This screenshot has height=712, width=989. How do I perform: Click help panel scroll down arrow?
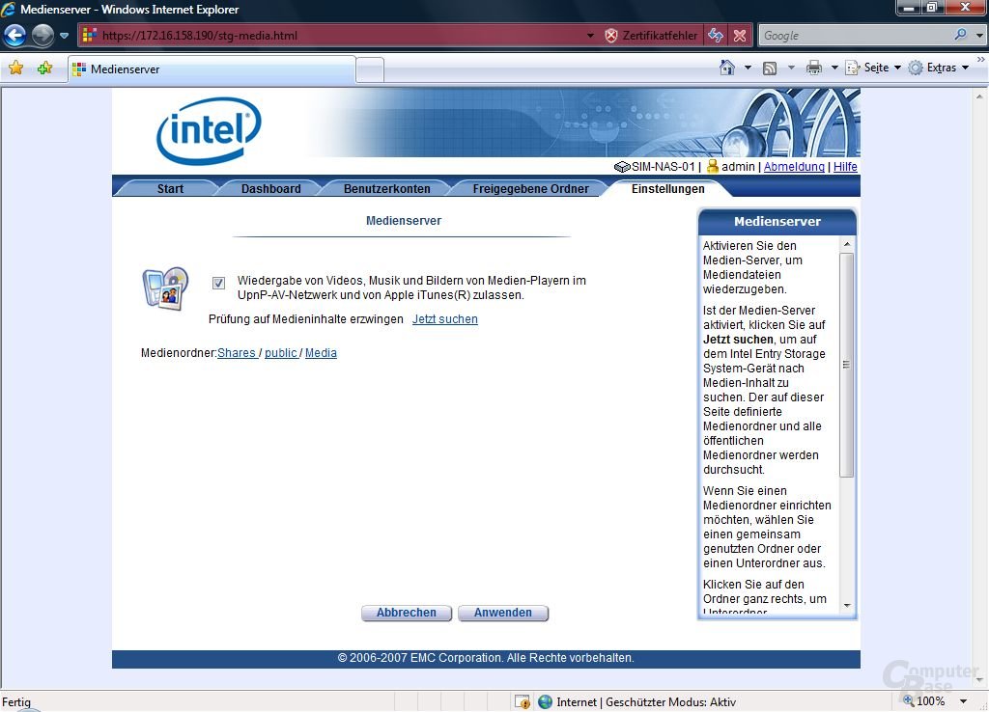pos(847,606)
